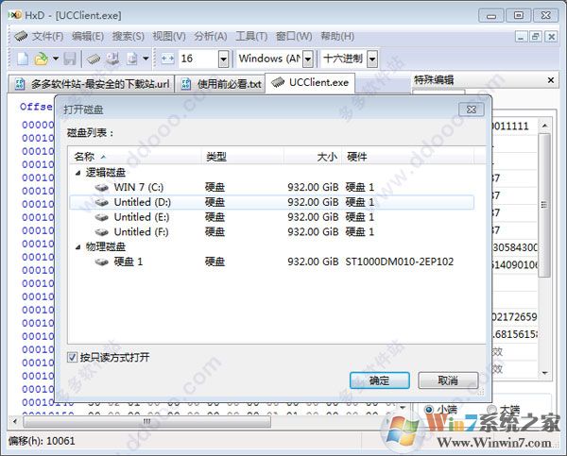
Task: Sort disk list by 名称 column
Action: 134,157
